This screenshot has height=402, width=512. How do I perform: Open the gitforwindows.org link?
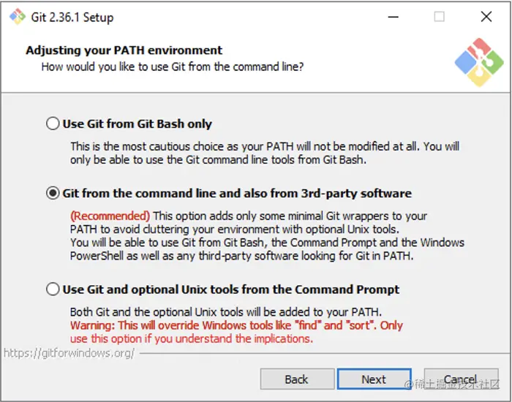69,353
